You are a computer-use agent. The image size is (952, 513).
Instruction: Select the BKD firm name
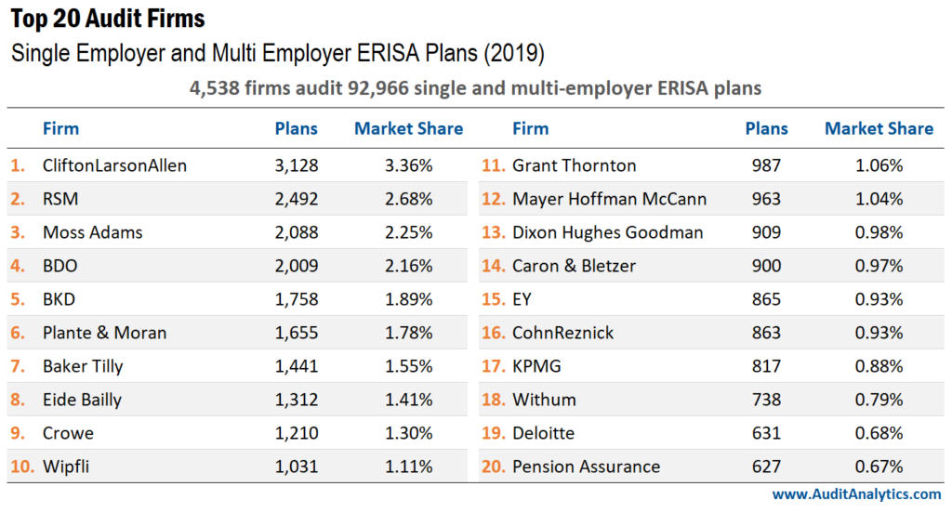coord(59,298)
